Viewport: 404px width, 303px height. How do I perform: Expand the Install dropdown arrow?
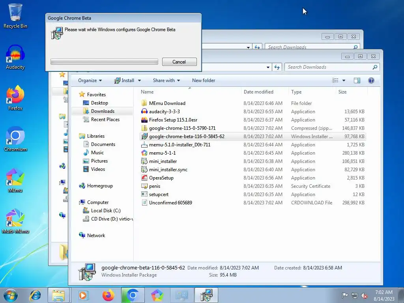139,80
